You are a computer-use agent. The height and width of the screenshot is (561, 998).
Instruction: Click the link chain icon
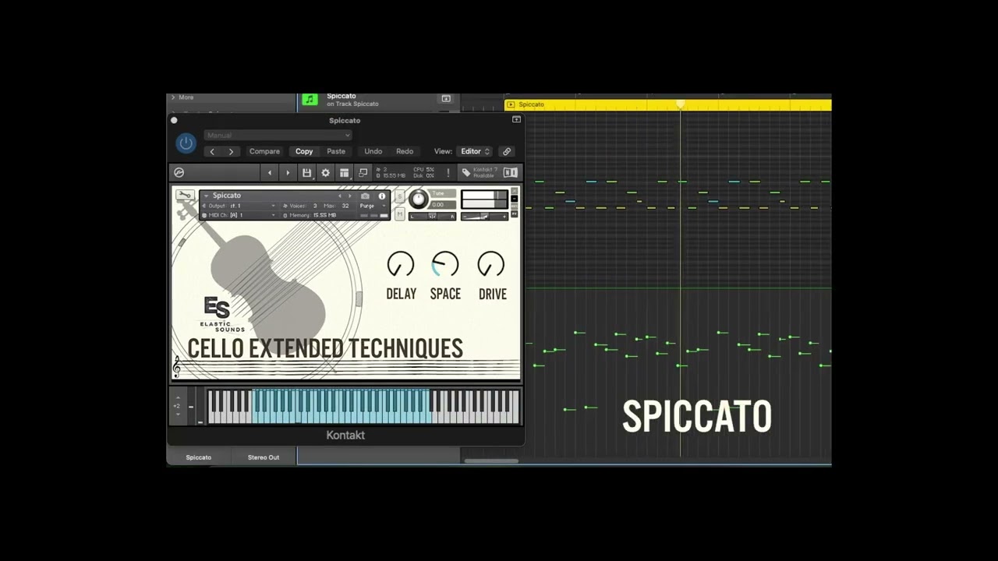pos(507,152)
